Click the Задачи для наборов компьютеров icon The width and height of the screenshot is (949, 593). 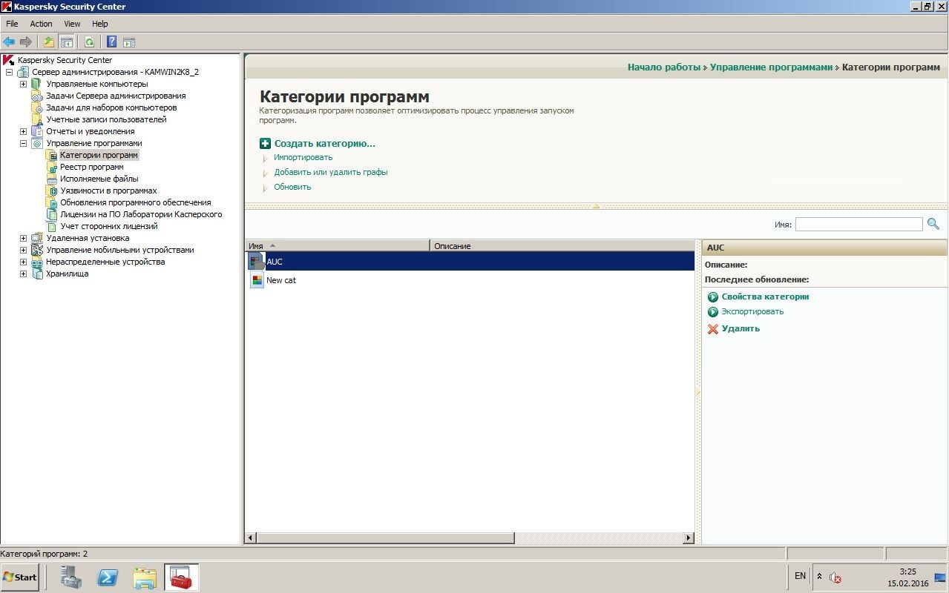(37, 107)
